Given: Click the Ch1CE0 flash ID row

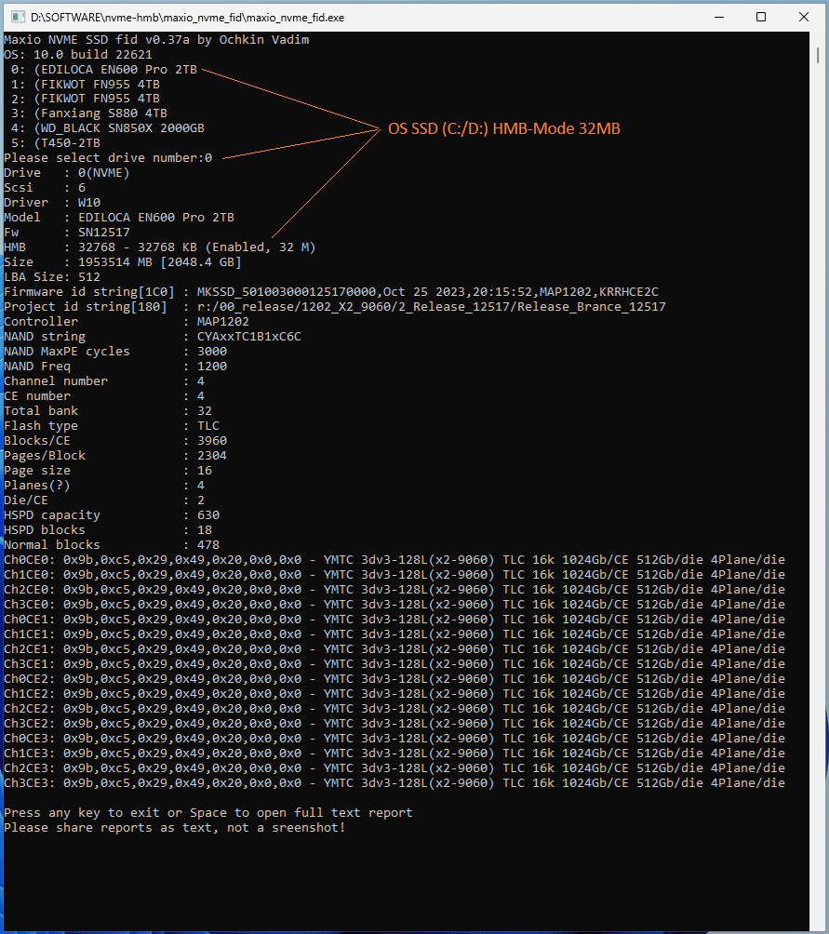Looking at the screenshot, I should 394,575.
